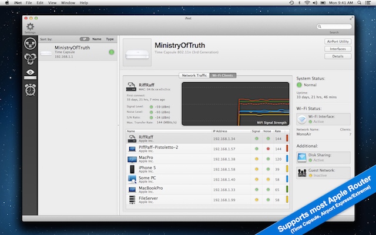Click the Interfaces button
The image size is (376, 235).
click(337, 49)
